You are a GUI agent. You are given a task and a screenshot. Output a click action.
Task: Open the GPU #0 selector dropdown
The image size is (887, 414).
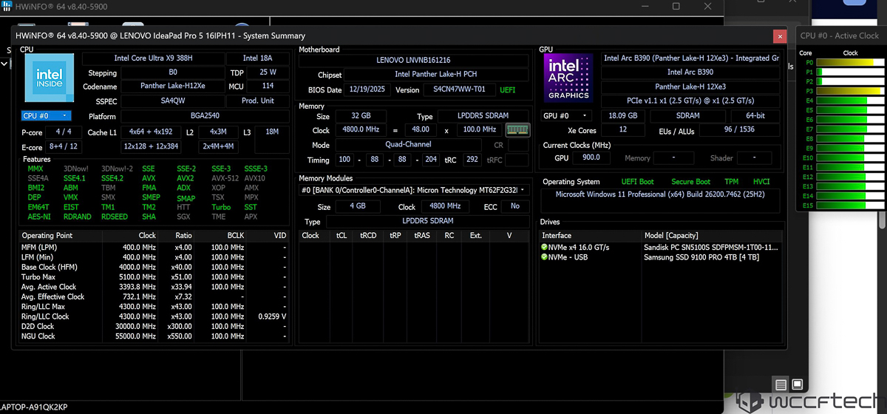pyautogui.click(x=567, y=116)
